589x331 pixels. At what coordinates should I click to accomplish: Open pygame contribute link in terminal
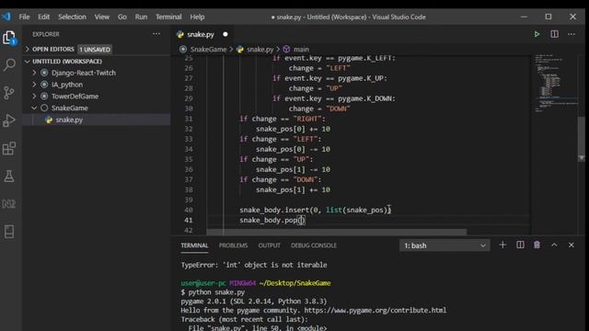[x=375, y=311]
